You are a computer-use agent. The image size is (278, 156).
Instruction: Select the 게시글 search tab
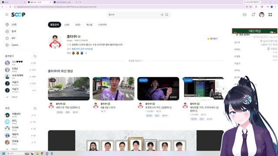click(89, 25)
